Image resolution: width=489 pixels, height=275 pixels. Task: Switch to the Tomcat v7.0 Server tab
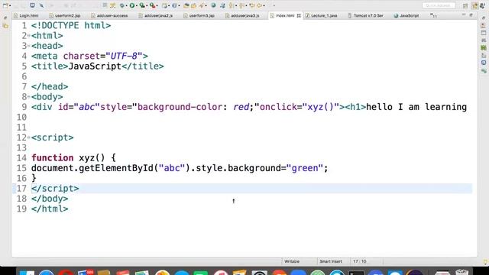[x=365, y=15]
